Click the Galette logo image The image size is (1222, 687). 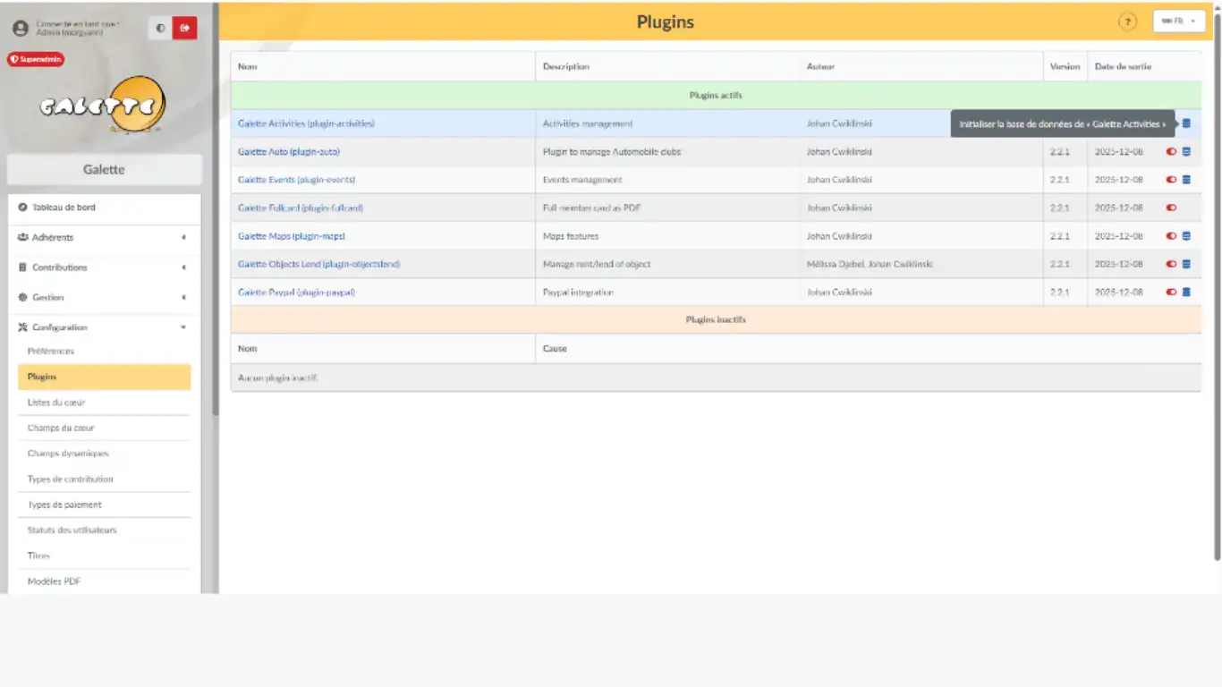coord(104,106)
